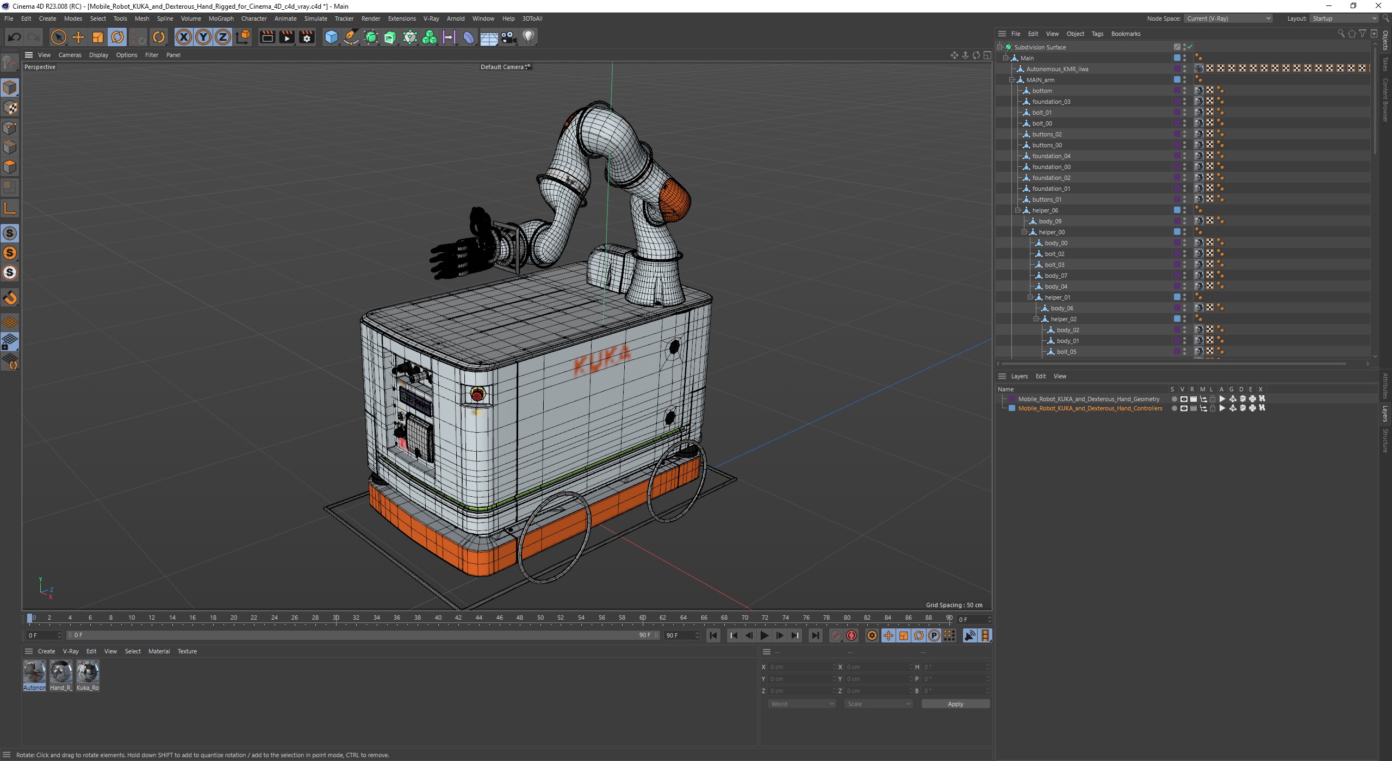Click the Locked Workplane icon
Image resolution: width=1392 pixels, height=761 pixels.
coord(10,342)
